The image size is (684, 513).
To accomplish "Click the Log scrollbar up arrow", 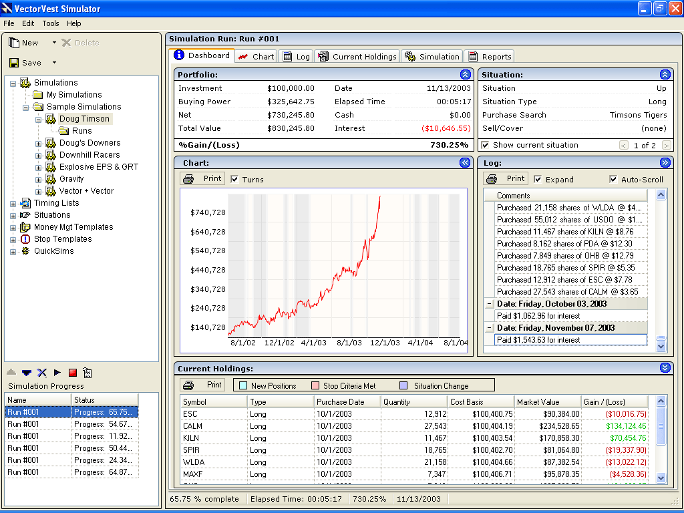I will tap(661, 195).
